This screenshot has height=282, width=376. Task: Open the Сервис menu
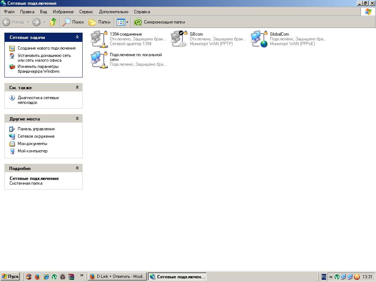click(x=86, y=12)
